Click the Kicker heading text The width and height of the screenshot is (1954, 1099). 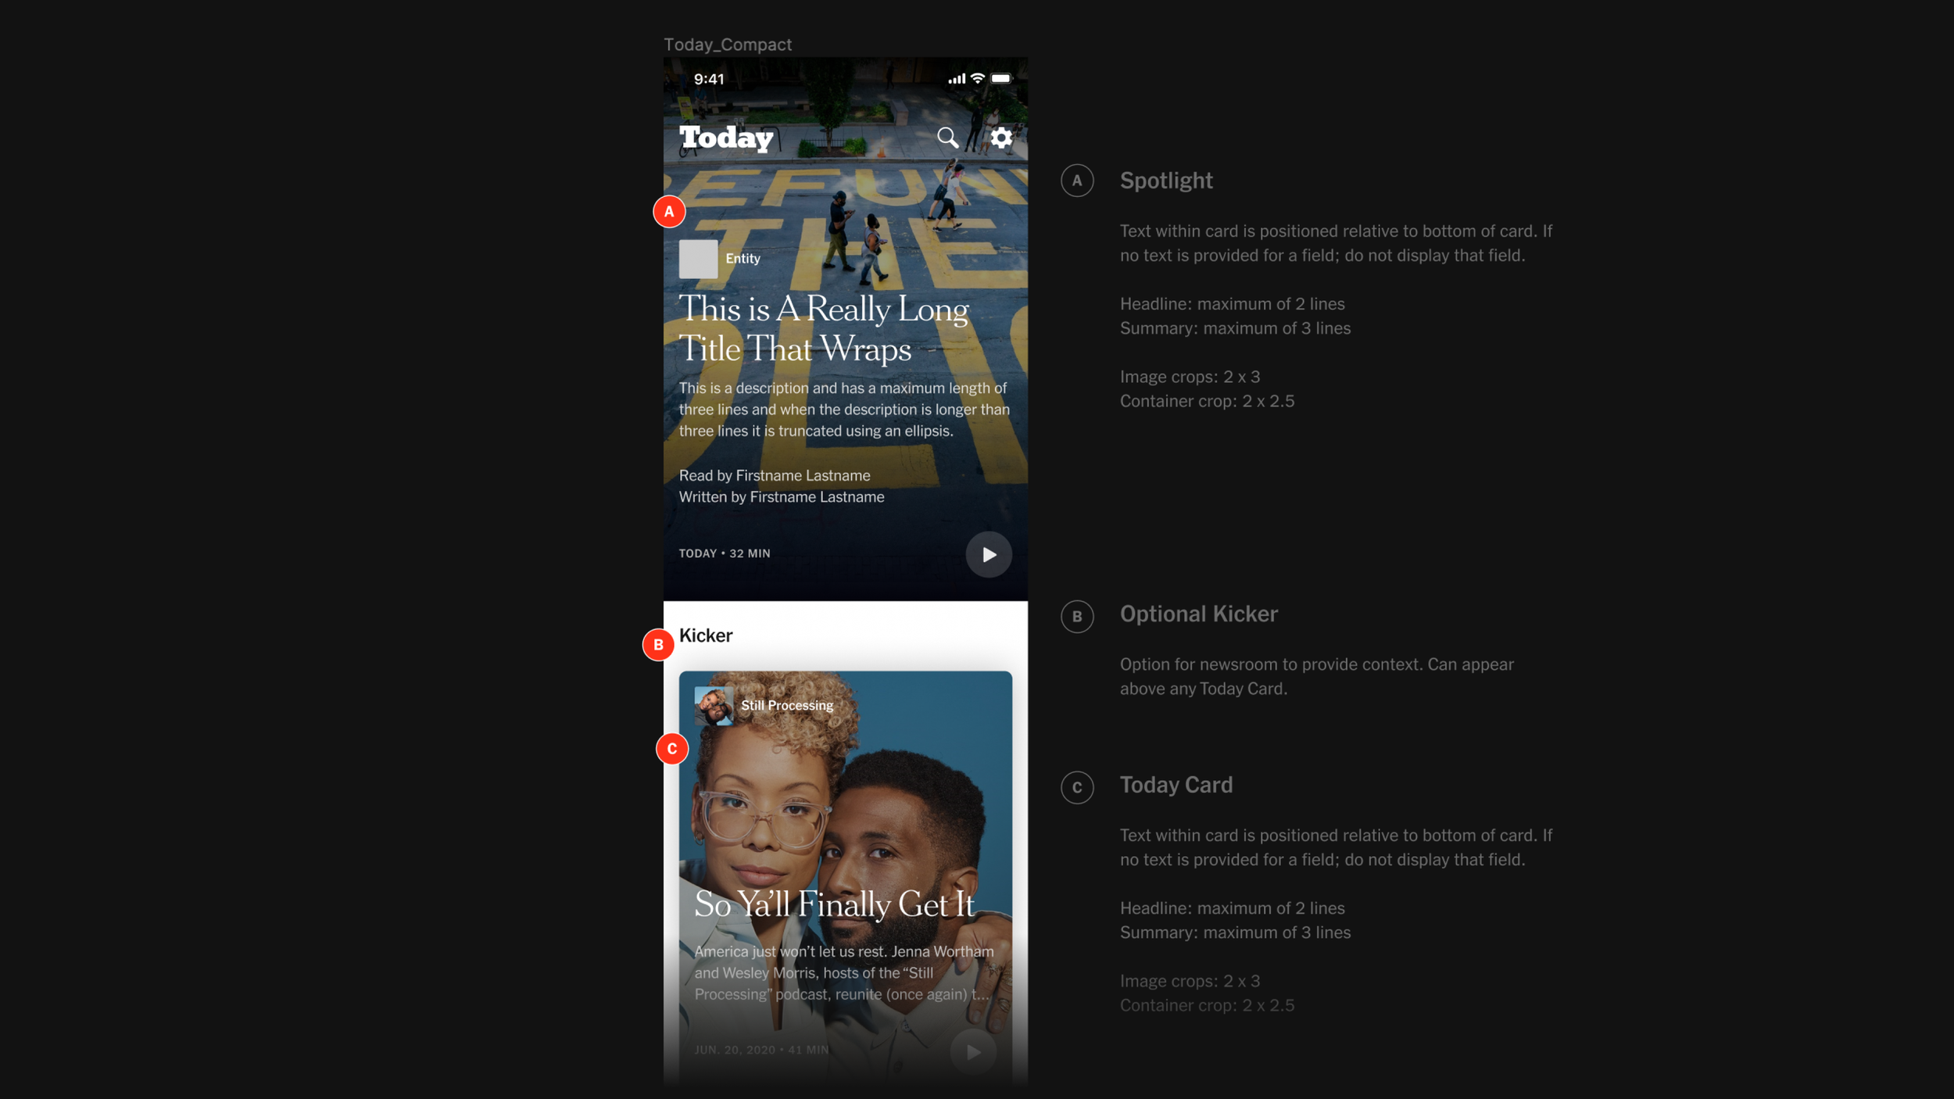coord(705,635)
